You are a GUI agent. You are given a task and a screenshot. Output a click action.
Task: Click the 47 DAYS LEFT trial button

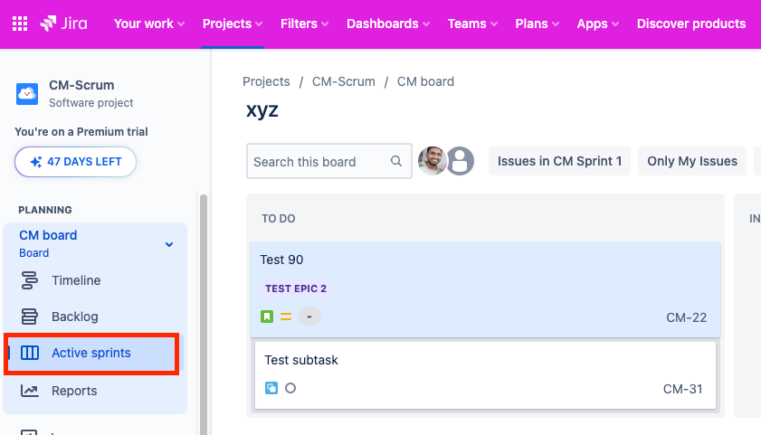click(x=75, y=162)
